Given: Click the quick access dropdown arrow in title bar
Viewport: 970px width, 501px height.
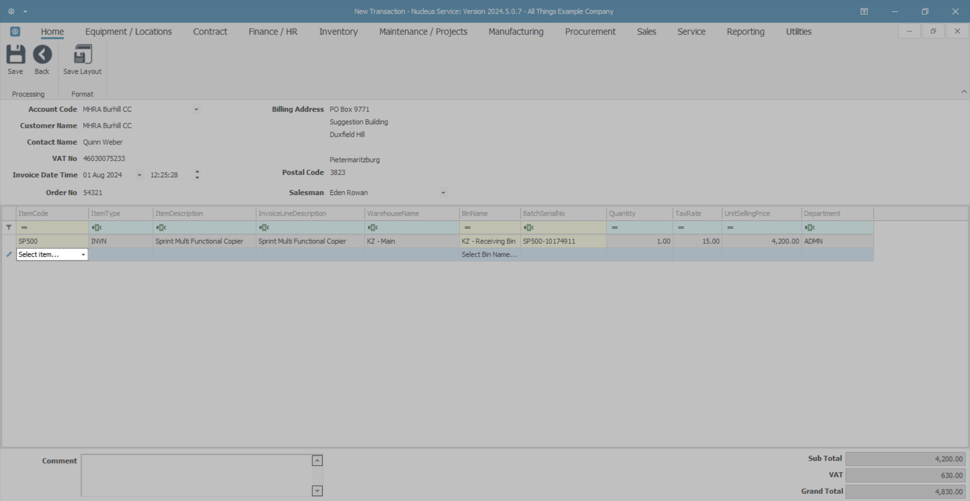Looking at the screenshot, I should [x=25, y=12].
